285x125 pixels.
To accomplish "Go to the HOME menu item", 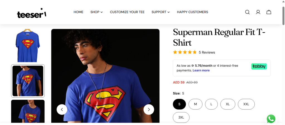I will pos(78,12).
